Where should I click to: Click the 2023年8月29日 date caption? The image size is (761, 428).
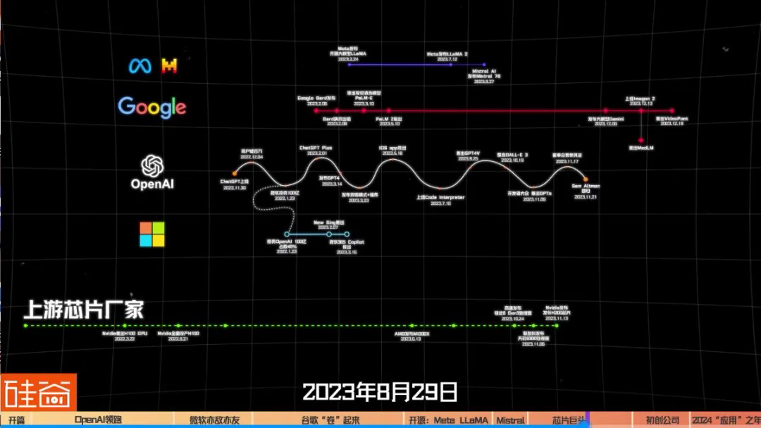point(380,391)
